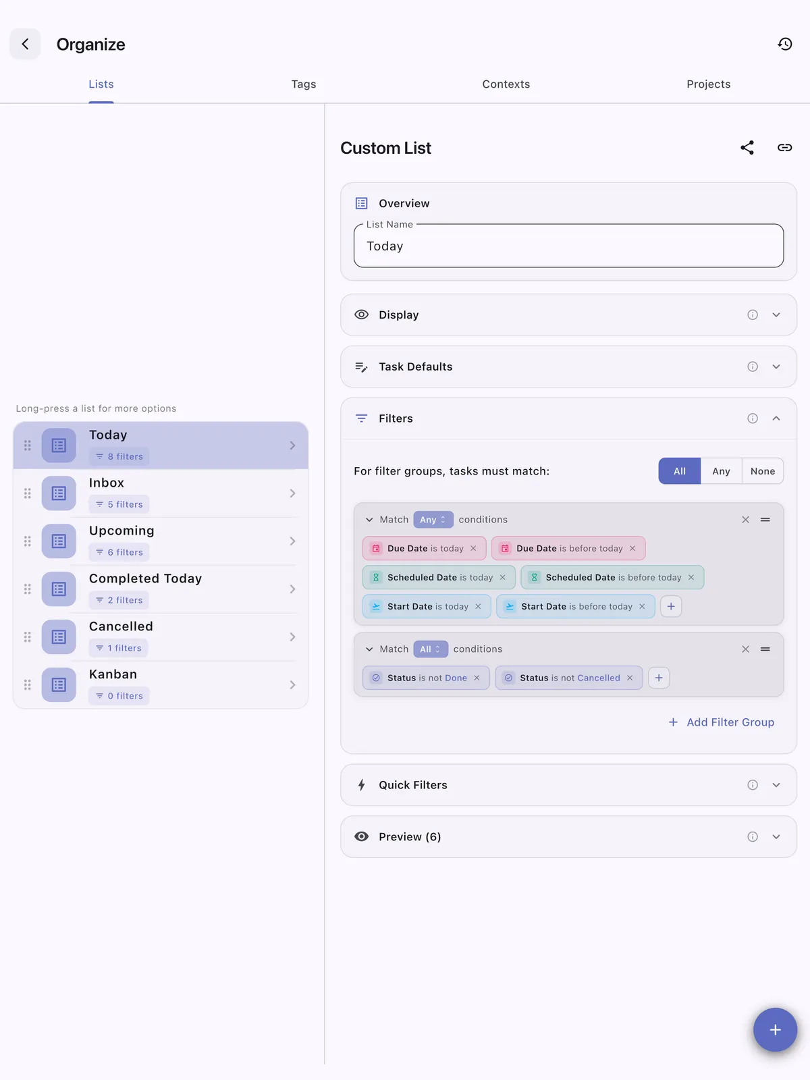810x1080 pixels.
Task: Grab reorder handle of Match Any group
Action: pos(765,520)
